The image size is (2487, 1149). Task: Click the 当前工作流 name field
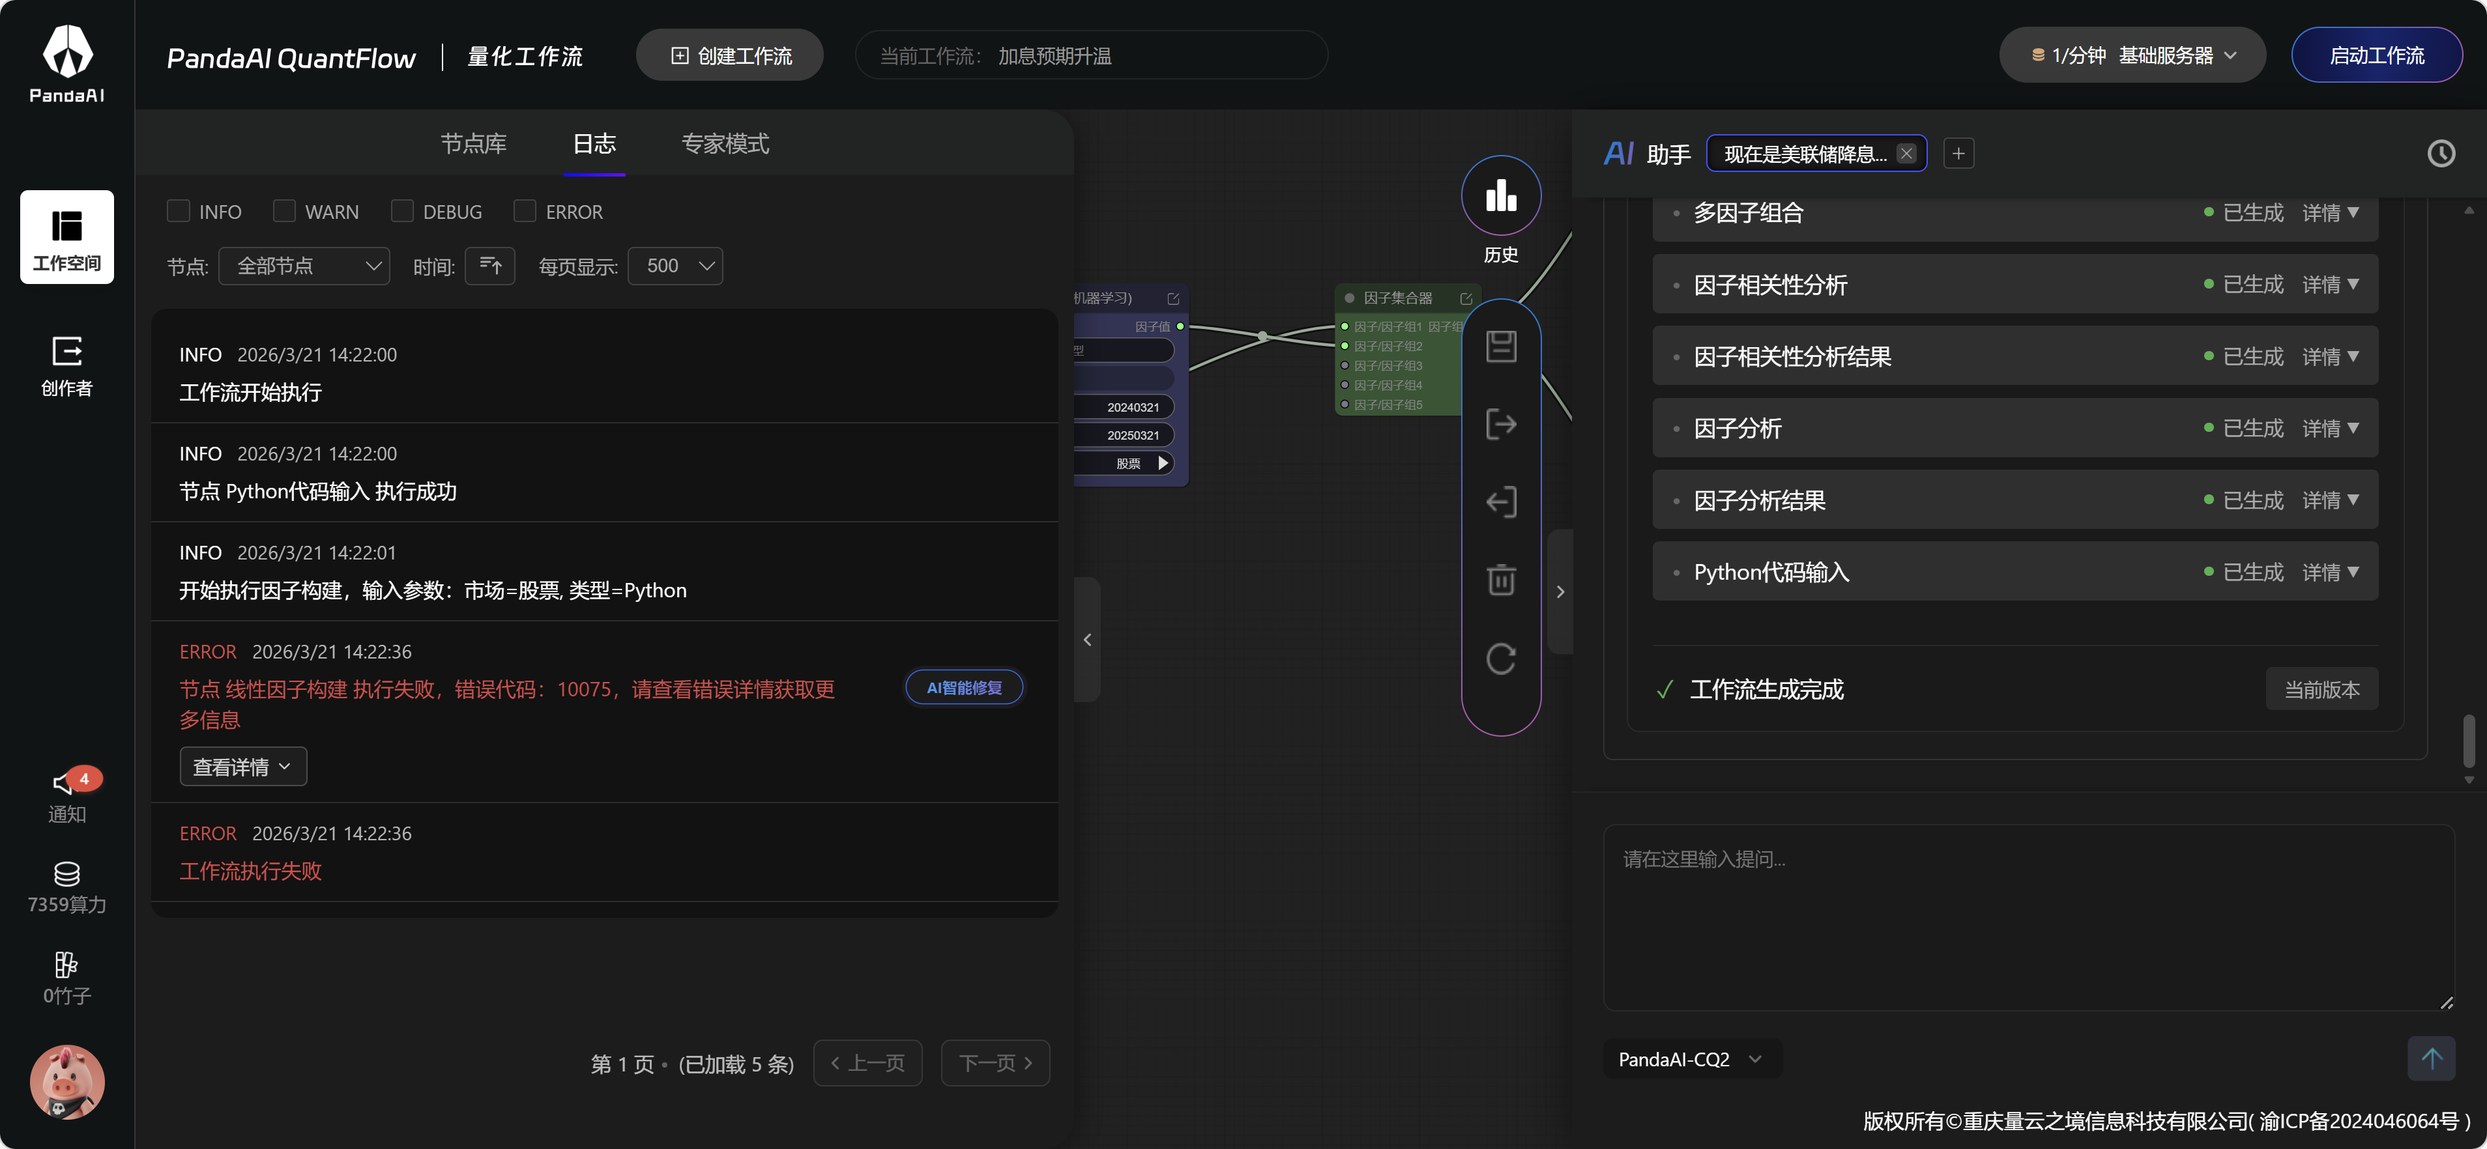click(x=1091, y=55)
